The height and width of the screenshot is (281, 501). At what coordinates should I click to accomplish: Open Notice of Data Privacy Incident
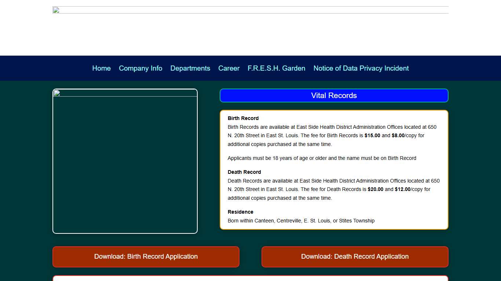click(x=361, y=68)
